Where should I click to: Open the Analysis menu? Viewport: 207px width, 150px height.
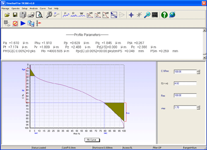pyautogui.click(x=34, y=8)
